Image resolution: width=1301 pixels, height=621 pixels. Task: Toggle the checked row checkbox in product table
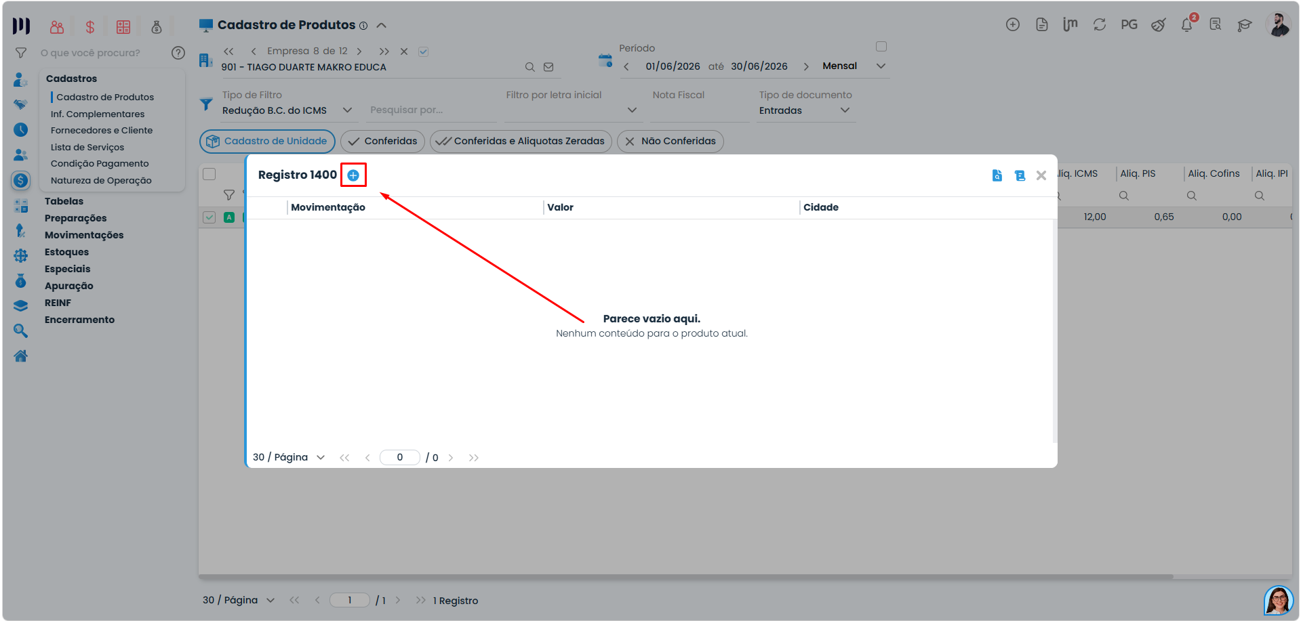click(x=209, y=217)
